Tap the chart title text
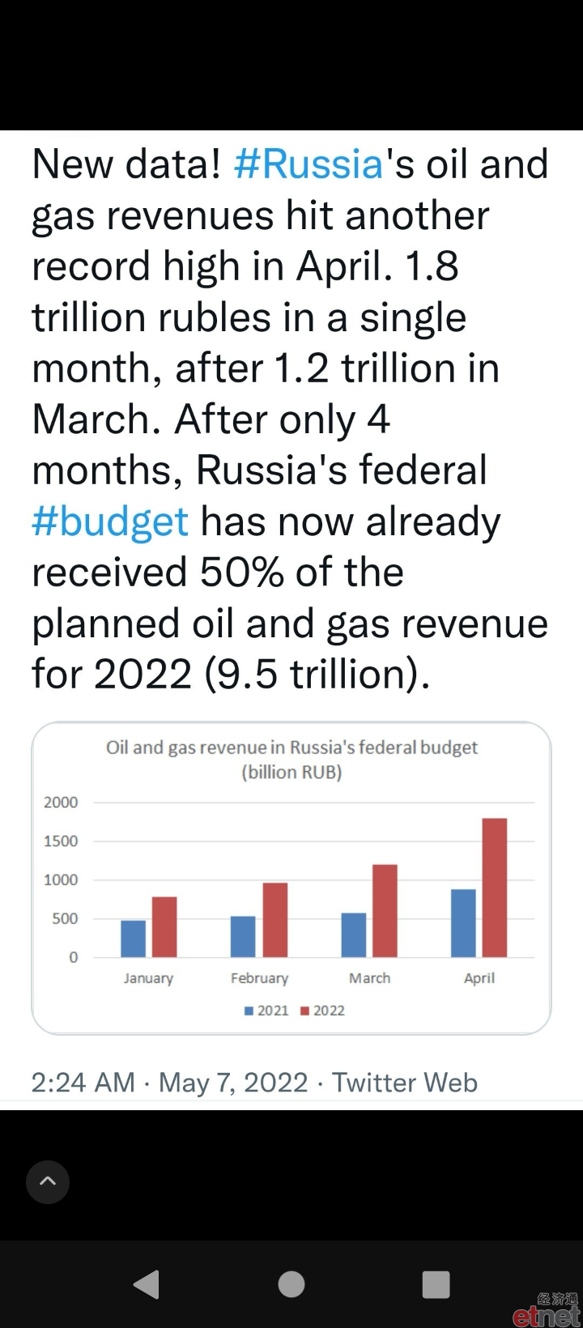 (x=291, y=759)
